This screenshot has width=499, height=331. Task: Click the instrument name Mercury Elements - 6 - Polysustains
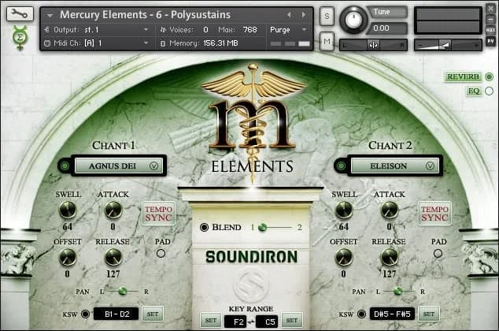[x=145, y=15]
